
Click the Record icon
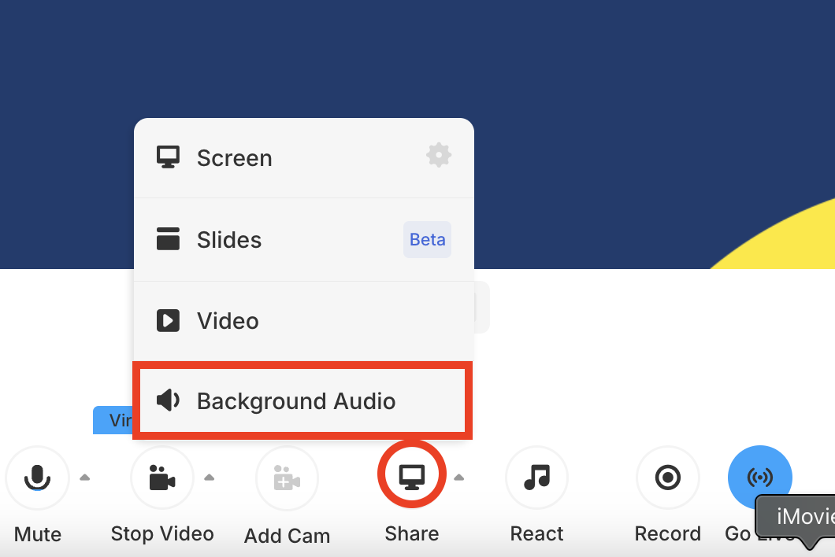pyautogui.click(x=667, y=478)
